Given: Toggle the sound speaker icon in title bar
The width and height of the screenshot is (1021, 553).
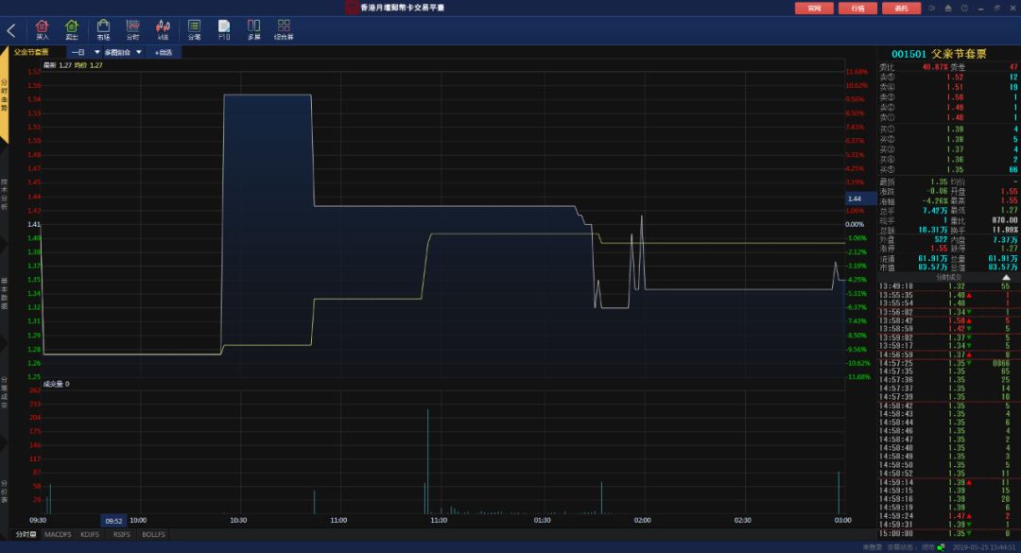Looking at the screenshot, I should click(x=932, y=8).
